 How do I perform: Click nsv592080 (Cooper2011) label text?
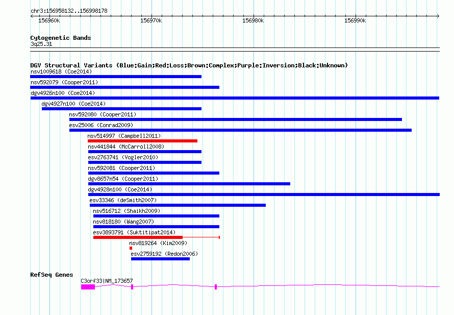[x=103, y=114]
